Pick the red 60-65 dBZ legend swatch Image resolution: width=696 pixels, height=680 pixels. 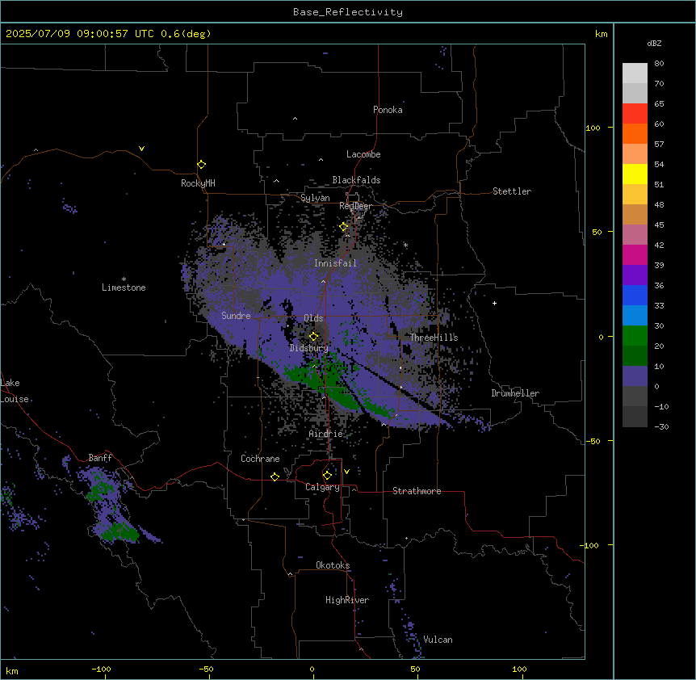click(635, 114)
